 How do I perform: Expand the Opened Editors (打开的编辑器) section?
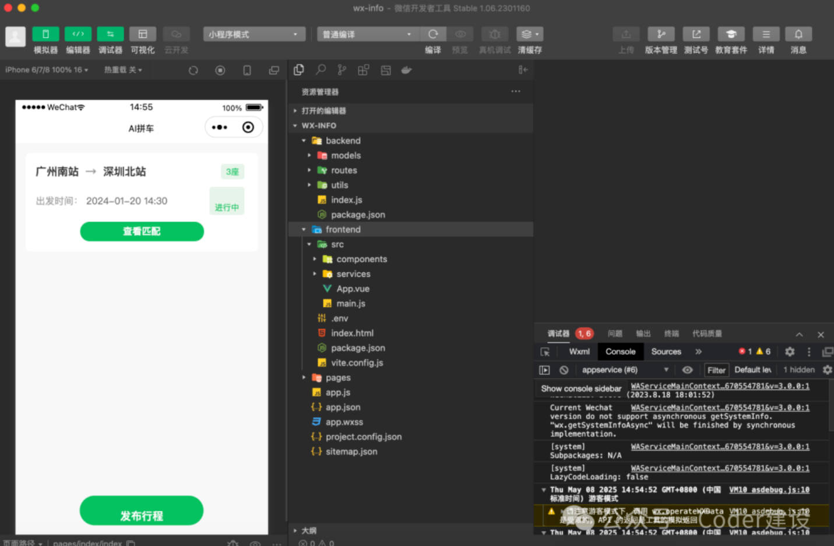coord(411,111)
